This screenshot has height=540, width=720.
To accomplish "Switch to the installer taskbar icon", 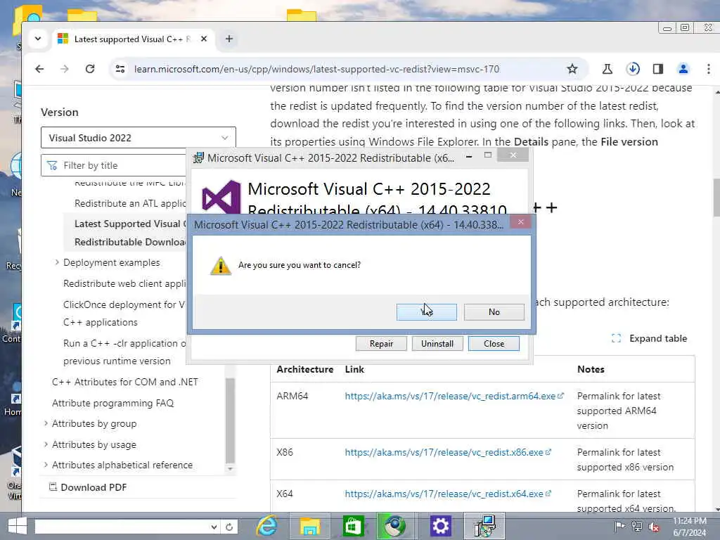I will [484, 526].
